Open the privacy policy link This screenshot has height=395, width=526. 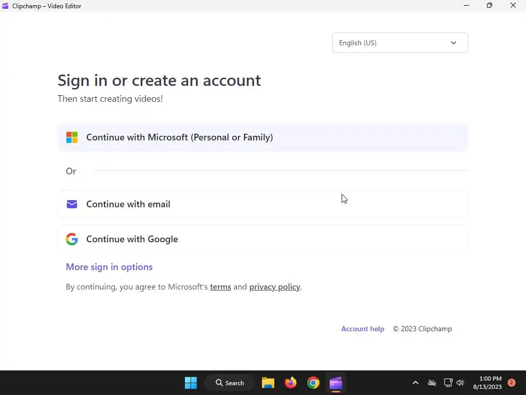pyautogui.click(x=275, y=287)
